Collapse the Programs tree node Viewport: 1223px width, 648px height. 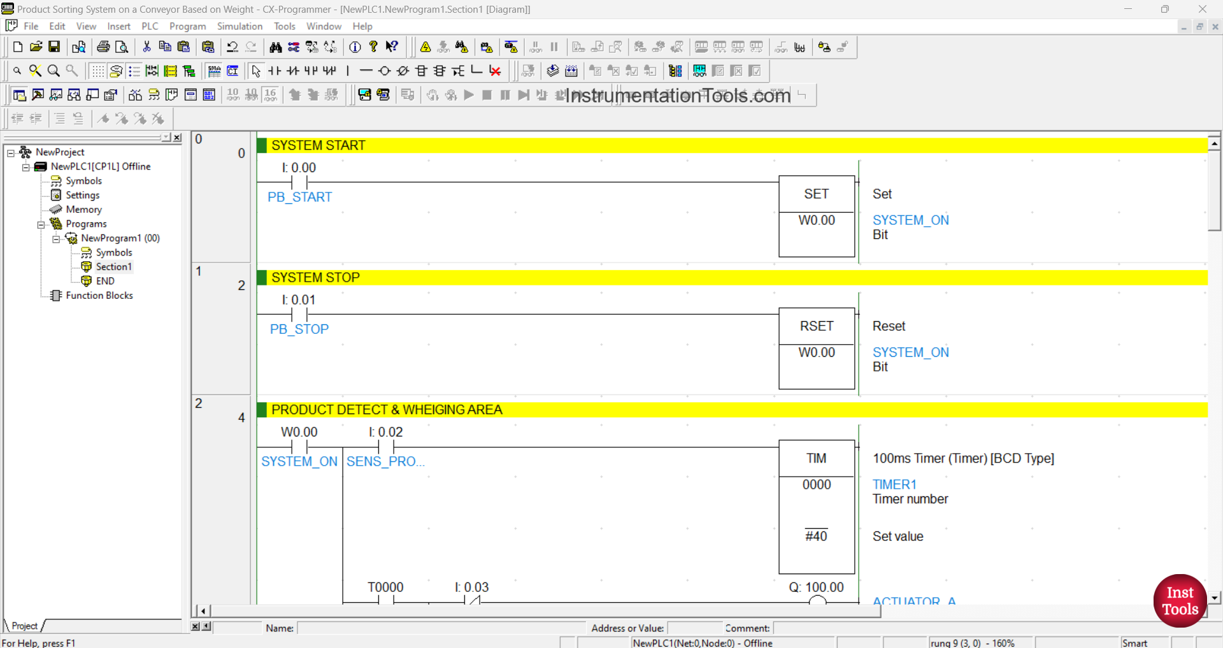[41, 224]
